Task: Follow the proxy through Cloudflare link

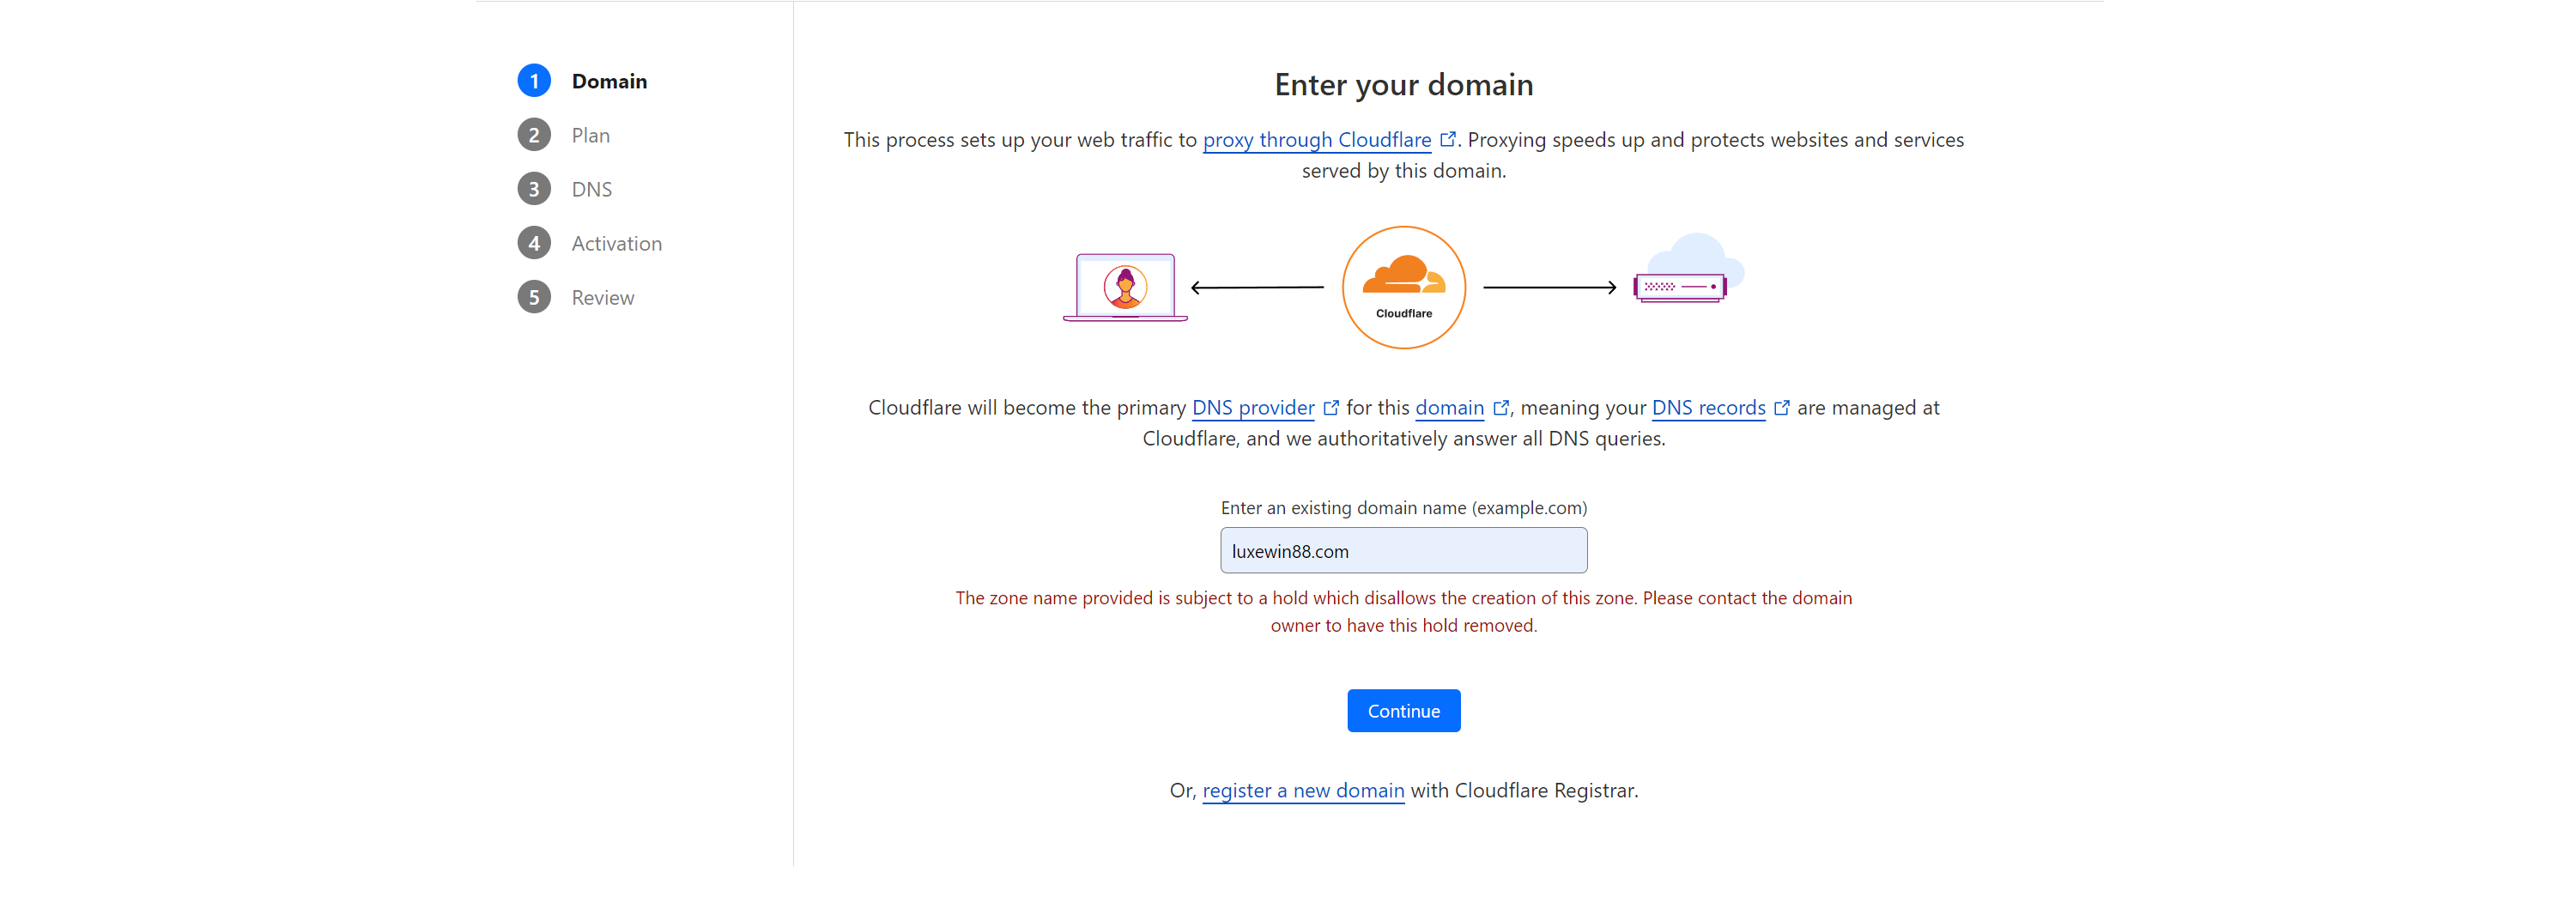Action: point(1316,140)
